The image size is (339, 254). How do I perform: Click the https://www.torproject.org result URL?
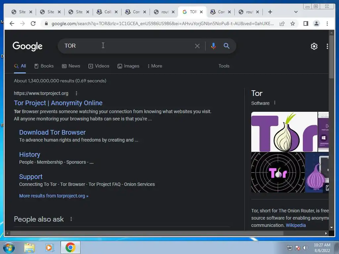coord(41,93)
